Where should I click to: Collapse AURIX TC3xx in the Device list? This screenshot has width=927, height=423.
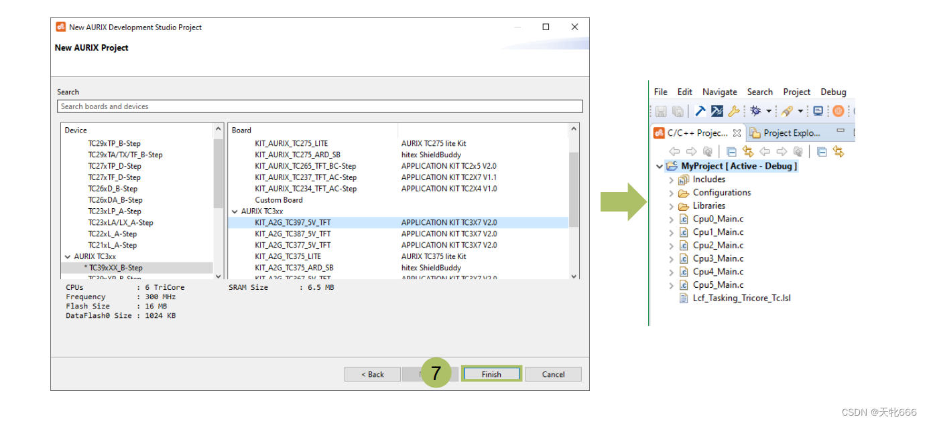pos(68,256)
